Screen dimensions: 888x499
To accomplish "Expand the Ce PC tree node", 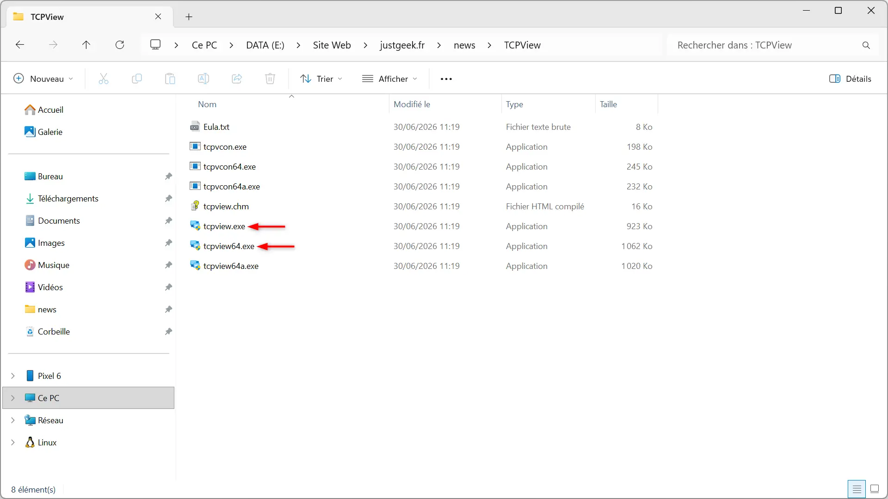I will click(13, 398).
